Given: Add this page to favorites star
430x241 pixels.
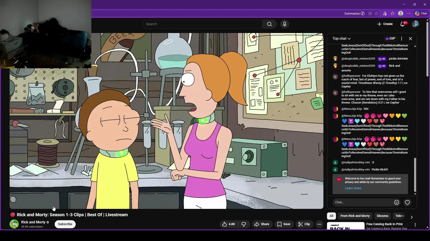Looking at the screenshot, I should tap(377, 13).
